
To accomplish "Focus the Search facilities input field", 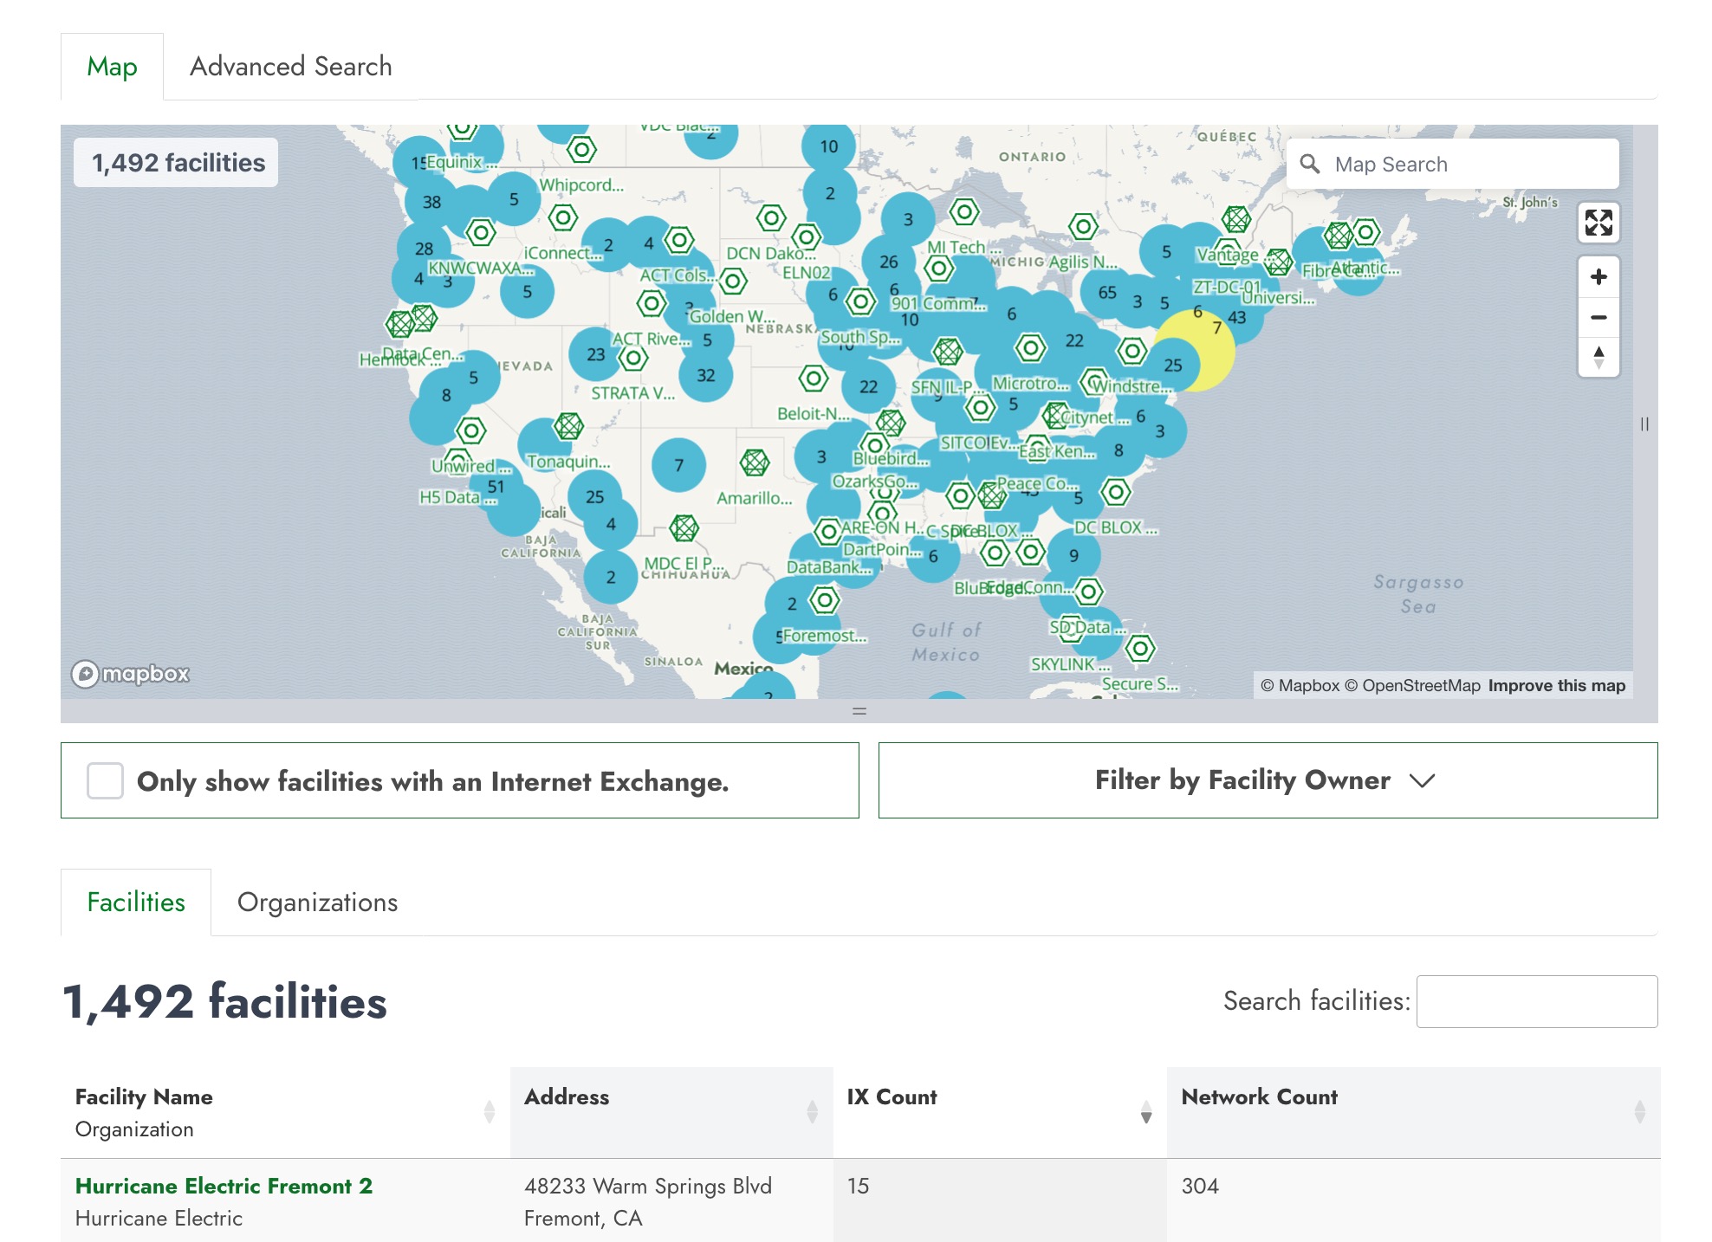I will click(1536, 1001).
